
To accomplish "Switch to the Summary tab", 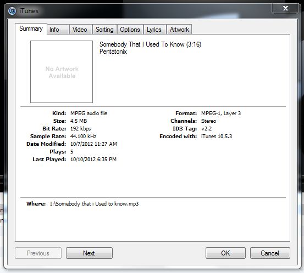I will point(31,29).
